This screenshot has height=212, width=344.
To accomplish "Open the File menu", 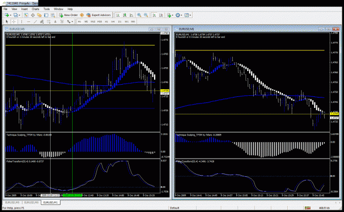I will [x=6, y=9].
